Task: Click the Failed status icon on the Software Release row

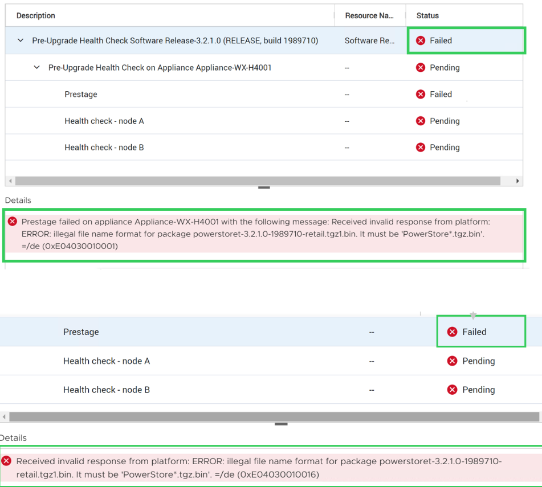Action: pyautogui.click(x=420, y=40)
